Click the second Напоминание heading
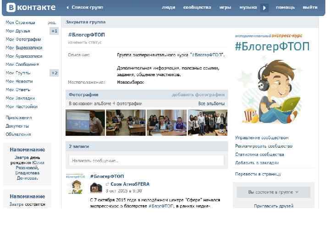330x247 pixels. pos(27,197)
